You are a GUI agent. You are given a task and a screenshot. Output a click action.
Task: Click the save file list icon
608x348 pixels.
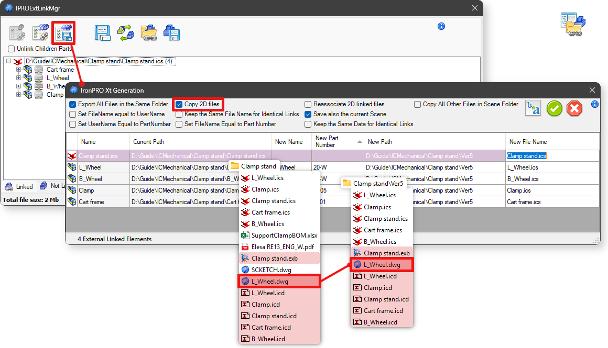103,33
